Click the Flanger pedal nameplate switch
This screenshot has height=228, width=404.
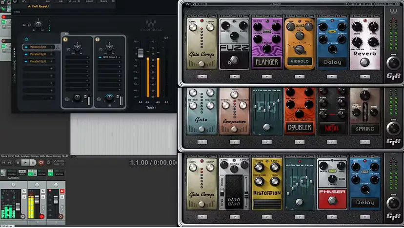pyautogui.click(x=267, y=62)
